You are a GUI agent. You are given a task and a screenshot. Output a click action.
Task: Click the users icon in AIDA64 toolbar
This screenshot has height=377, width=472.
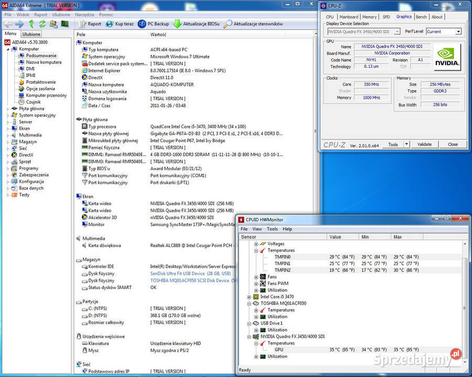pos(53,24)
